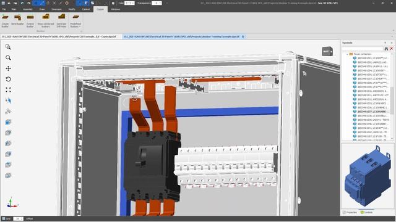Switch to the Modify ribbon tab

pyautogui.click(x=72, y=9)
